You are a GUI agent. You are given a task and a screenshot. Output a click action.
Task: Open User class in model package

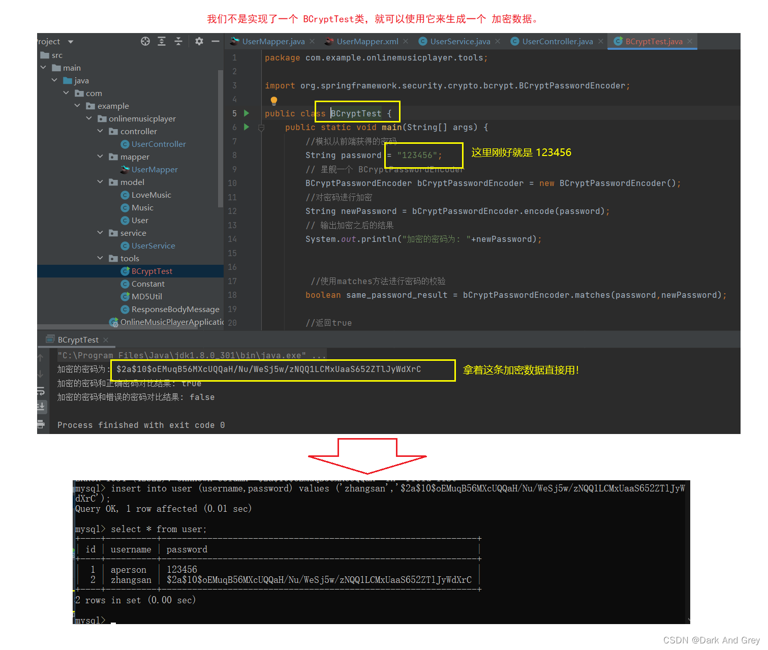140,221
